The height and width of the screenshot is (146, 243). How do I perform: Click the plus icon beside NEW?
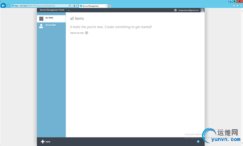[42, 142]
